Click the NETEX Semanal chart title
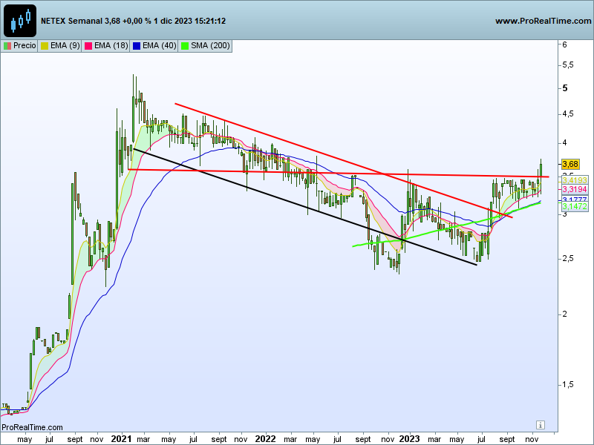 133,22
